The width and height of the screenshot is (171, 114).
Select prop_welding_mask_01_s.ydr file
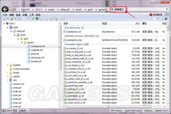(80, 59)
